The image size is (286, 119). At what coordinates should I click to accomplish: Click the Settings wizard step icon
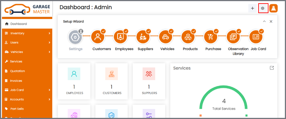coord(75,37)
